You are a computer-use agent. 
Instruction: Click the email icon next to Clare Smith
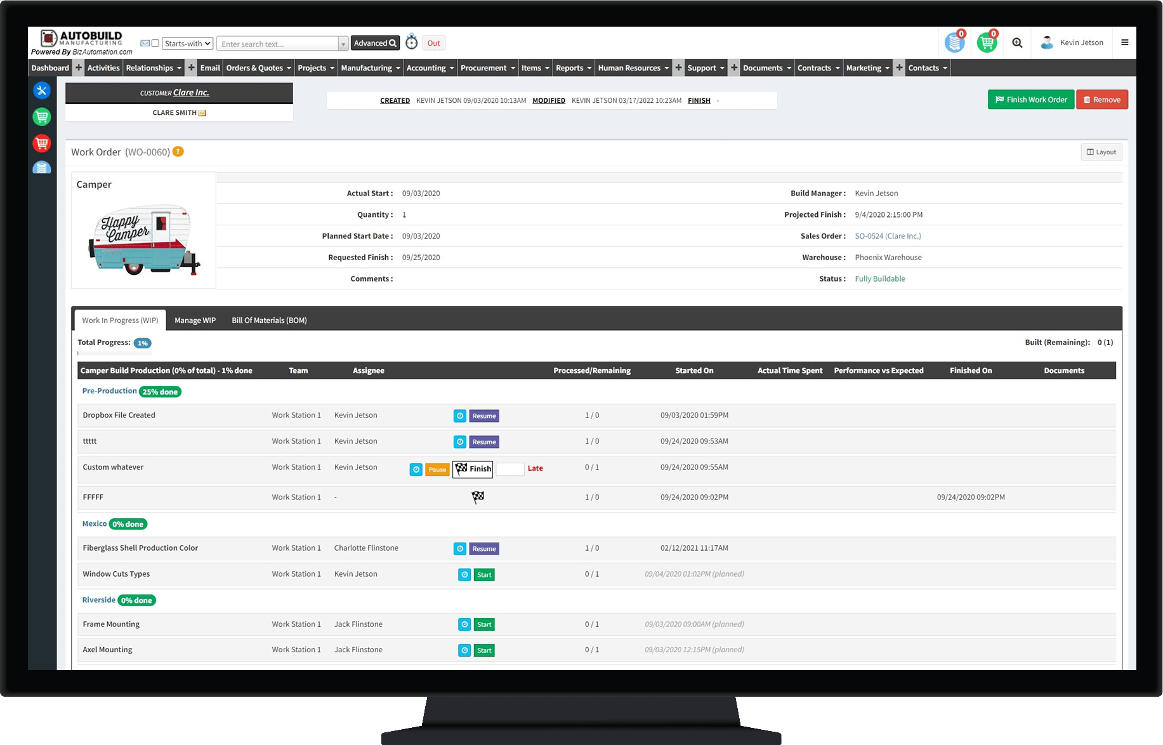point(202,113)
